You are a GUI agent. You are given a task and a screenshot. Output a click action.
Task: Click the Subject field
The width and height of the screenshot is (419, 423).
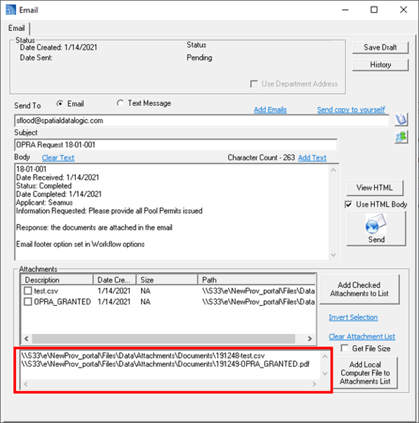click(x=175, y=145)
